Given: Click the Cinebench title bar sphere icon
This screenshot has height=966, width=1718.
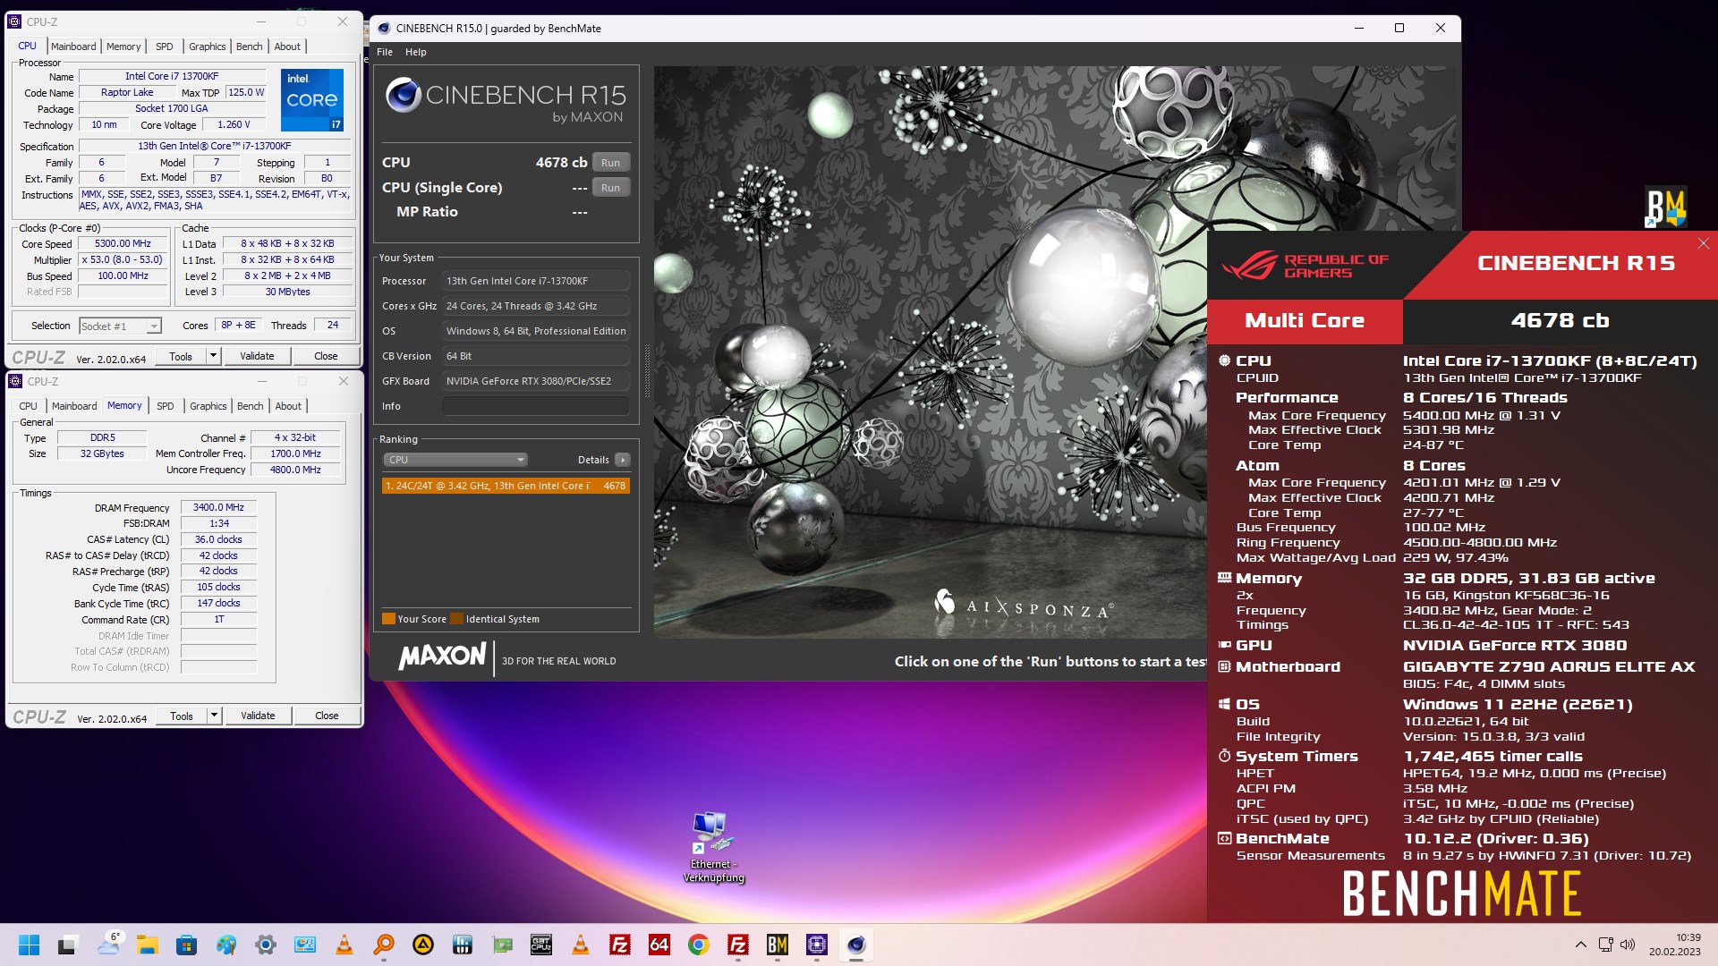Looking at the screenshot, I should (384, 28).
